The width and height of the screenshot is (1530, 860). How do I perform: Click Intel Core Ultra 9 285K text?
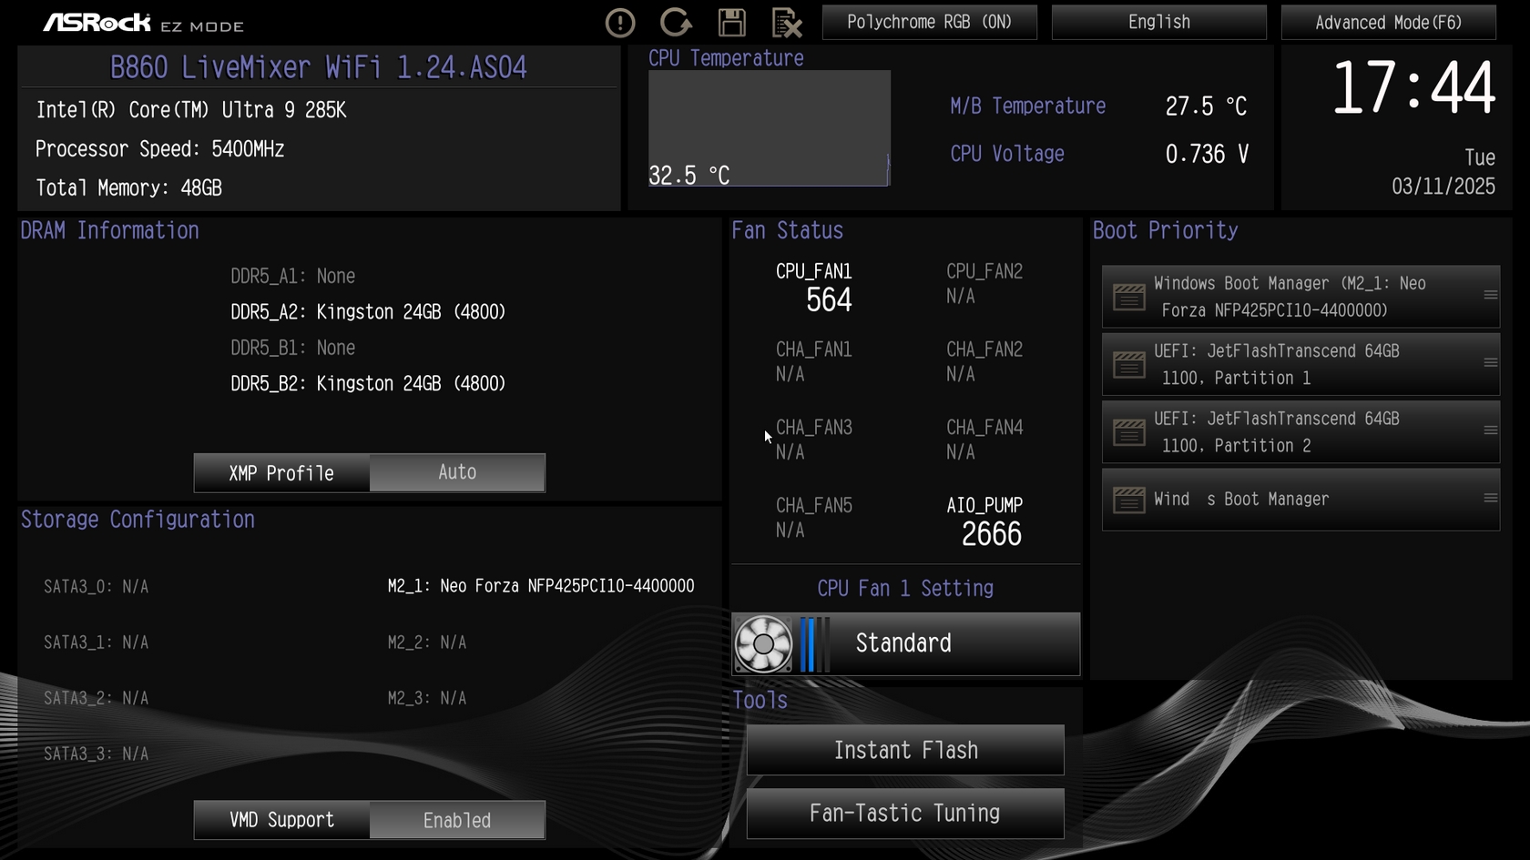(191, 110)
